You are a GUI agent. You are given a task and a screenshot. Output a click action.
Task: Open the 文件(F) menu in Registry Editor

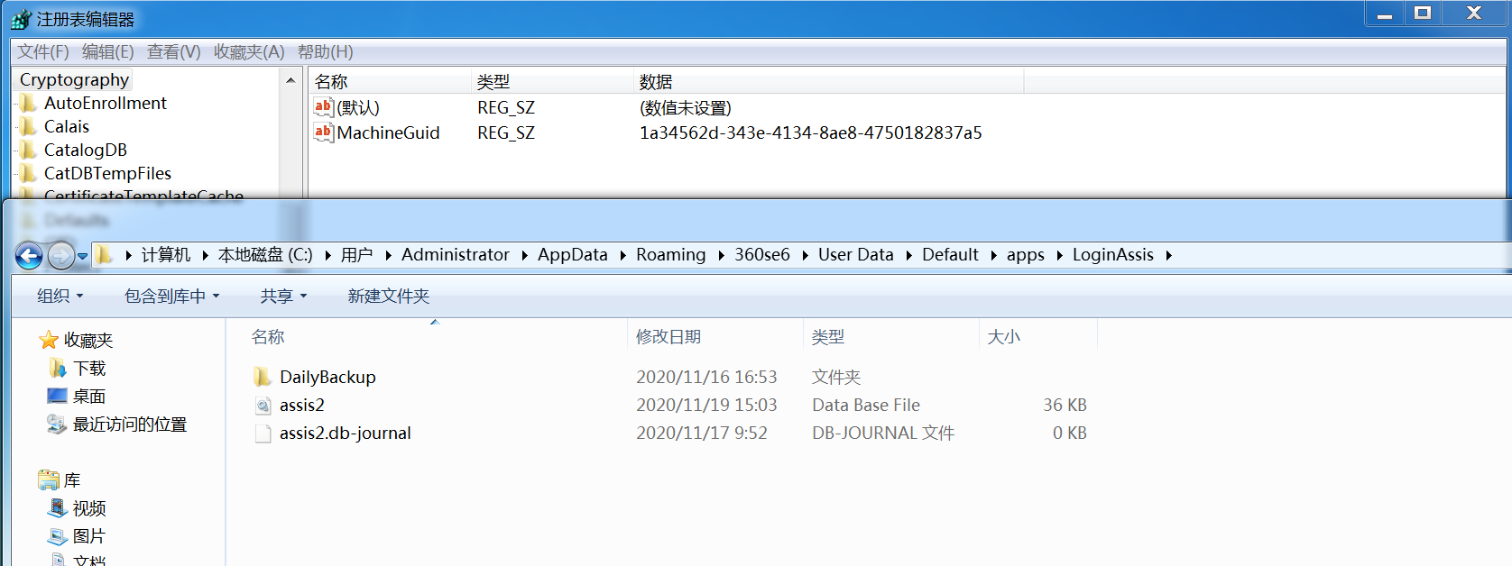[x=43, y=52]
